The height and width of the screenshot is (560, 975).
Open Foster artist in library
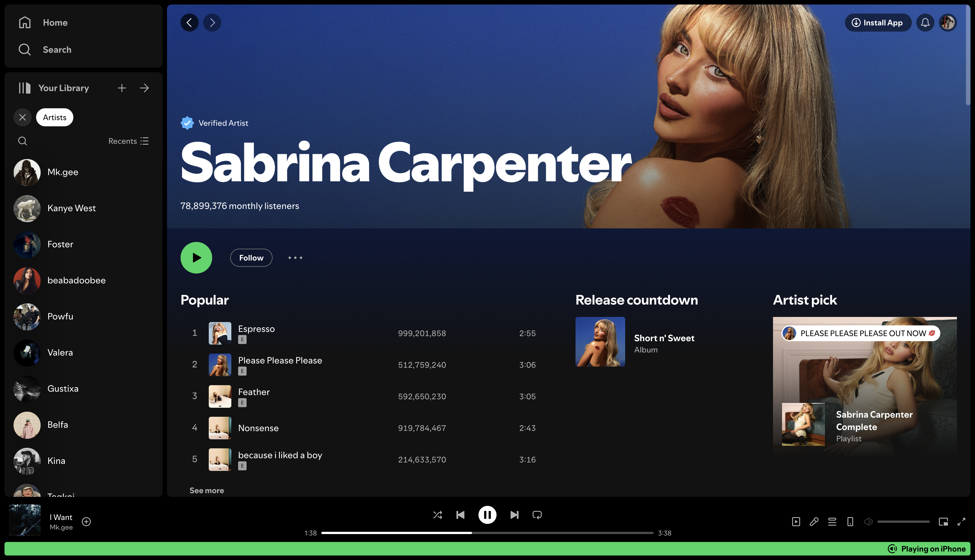pyautogui.click(x=84, y=245)
